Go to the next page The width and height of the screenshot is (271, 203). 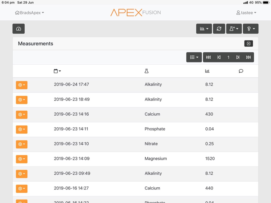[x=238, y=57]
